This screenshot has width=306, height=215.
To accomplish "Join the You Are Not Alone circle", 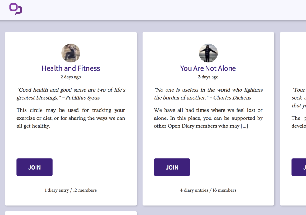I will tap(172, 167).
